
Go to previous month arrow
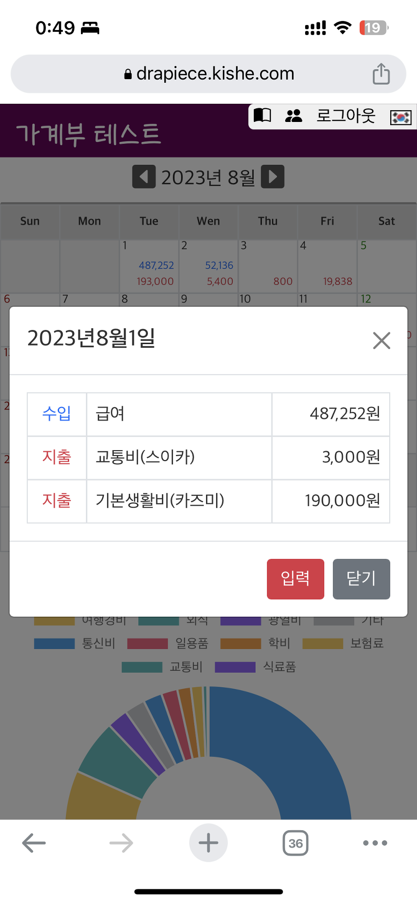144,177
